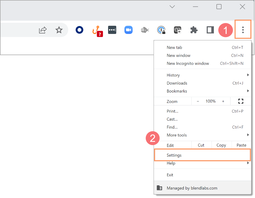255x198 pixels.
Task: Maximize the Chrome window
Action: 219,7
